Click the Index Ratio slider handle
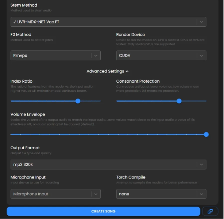Screen dimensions: 224x219 [x=78, y=101]
